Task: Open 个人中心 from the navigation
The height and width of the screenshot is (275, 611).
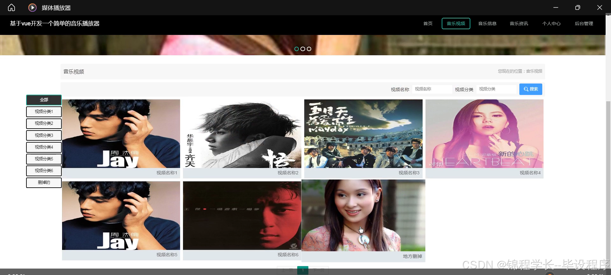Action: [551, 23]
